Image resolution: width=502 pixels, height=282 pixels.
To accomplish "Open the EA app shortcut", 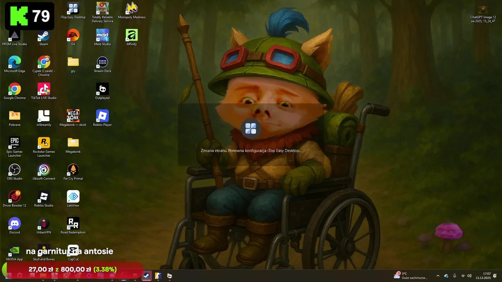I will pos(73,38).
